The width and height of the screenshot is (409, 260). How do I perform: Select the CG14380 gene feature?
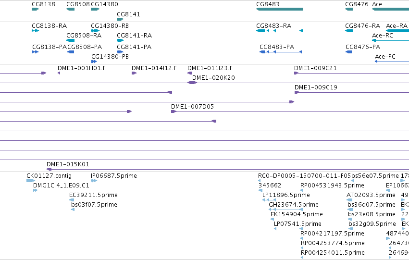click(x=95, y=9)
